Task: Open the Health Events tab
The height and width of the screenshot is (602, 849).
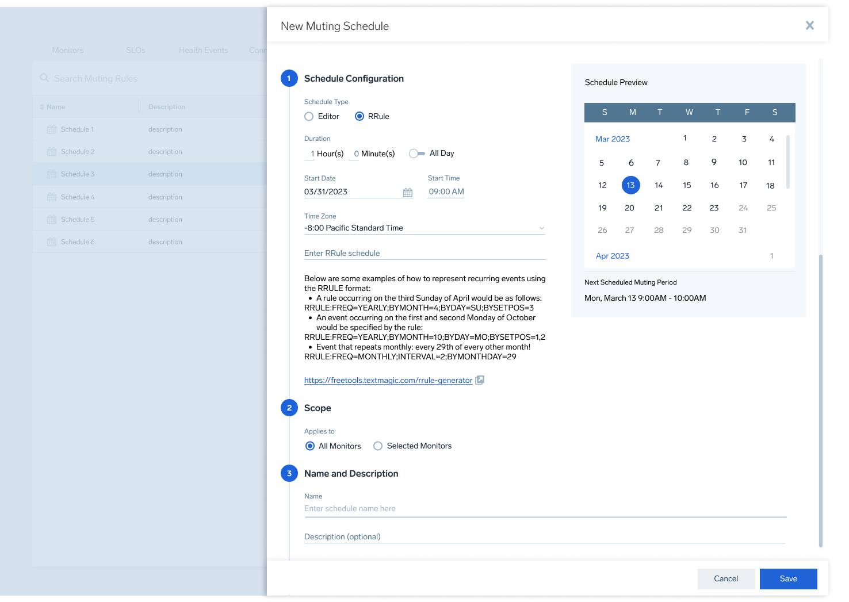Action: tap(203, 50)
